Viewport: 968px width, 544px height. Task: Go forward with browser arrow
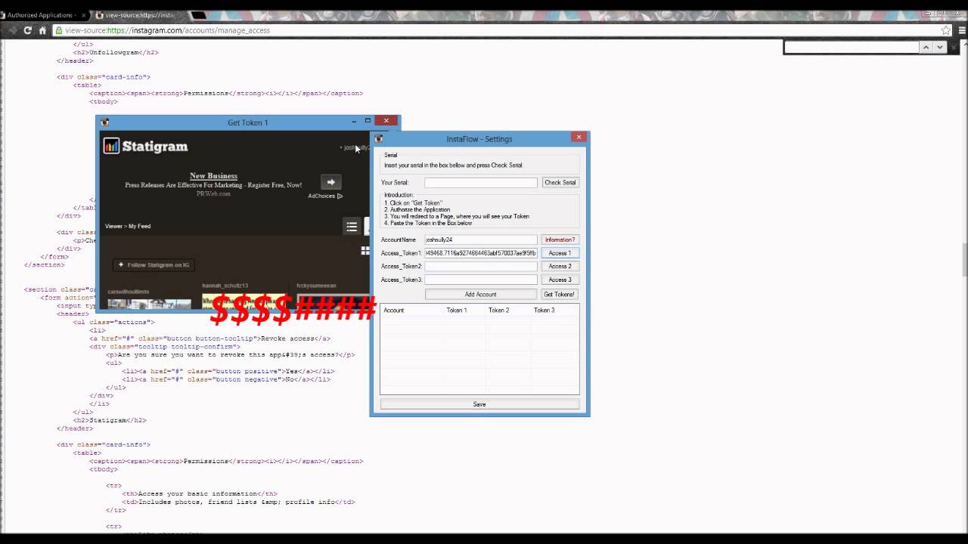(x=13, y=30)
